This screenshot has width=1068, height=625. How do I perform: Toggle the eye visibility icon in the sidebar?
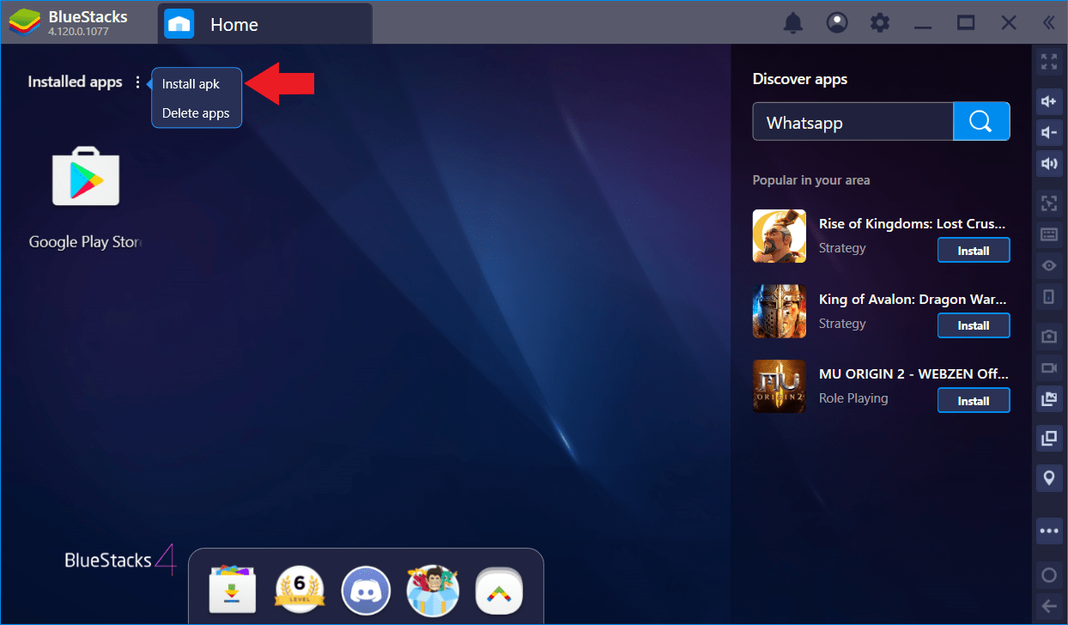point(1048,265)
